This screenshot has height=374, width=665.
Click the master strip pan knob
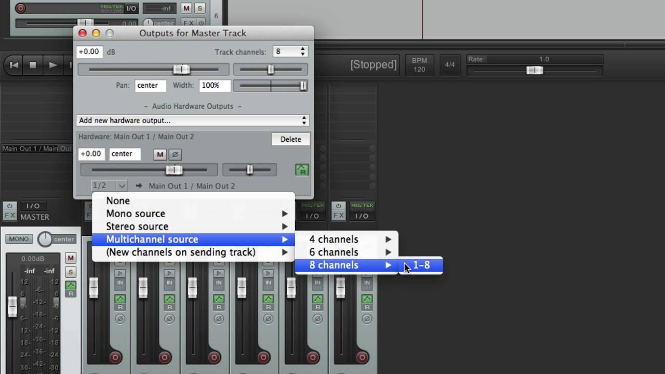(x=45, y=239)
